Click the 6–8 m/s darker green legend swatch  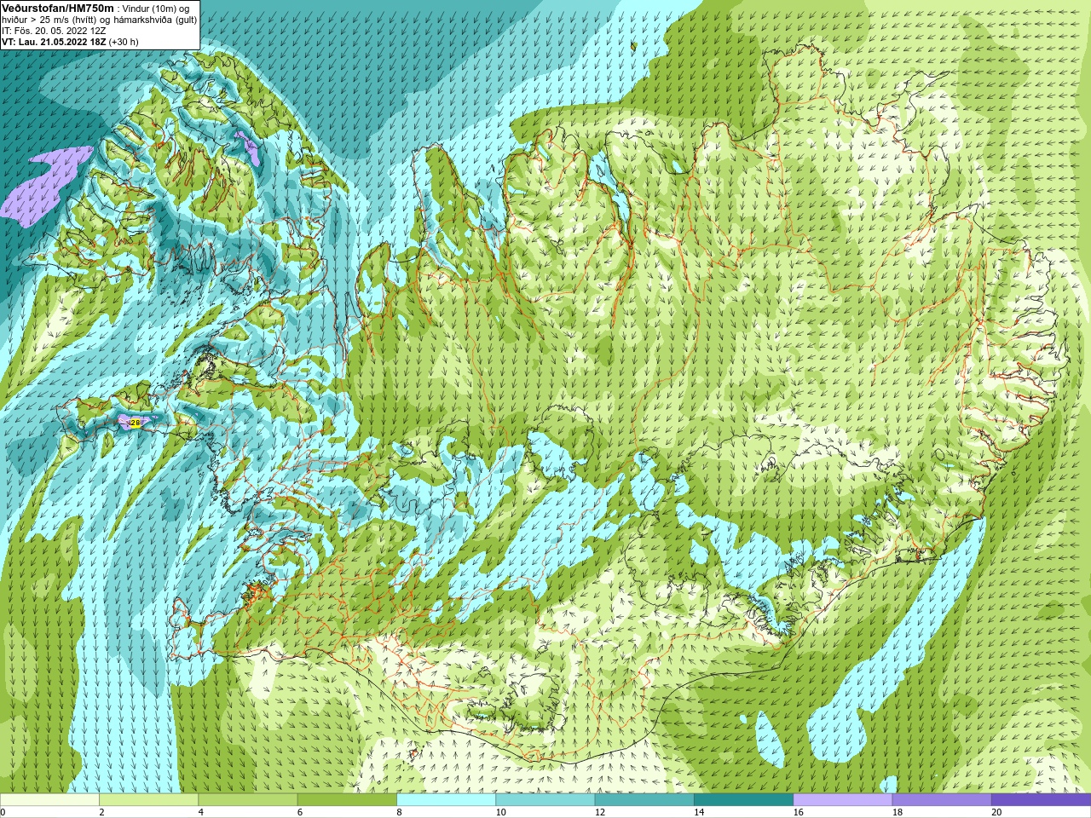click(x=347, y=800)
